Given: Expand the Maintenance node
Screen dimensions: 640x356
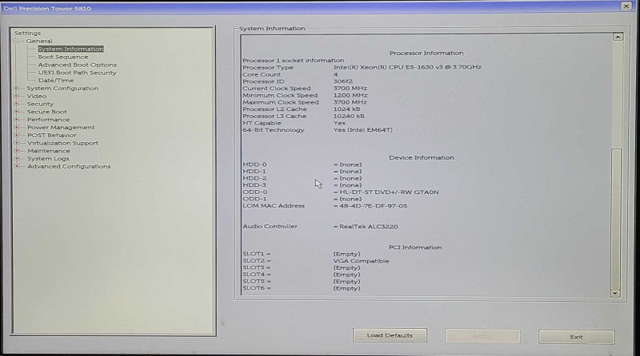Looking at the screenshot, I should coord(16,151).
